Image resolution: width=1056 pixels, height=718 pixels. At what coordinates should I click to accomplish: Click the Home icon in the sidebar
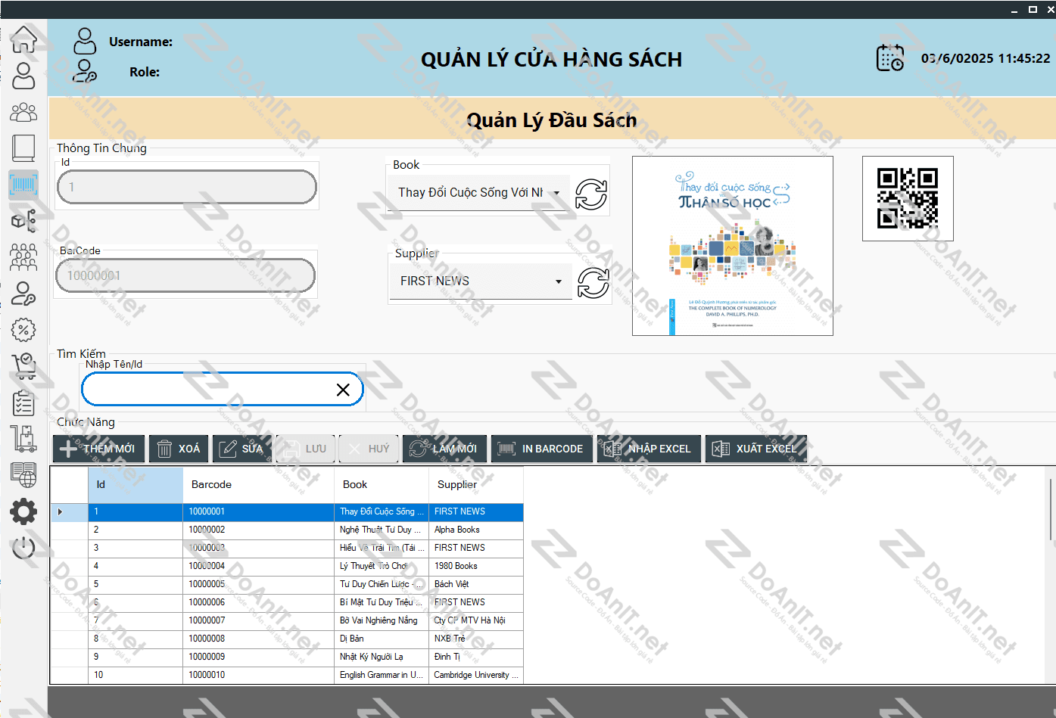tap(23, 39)
